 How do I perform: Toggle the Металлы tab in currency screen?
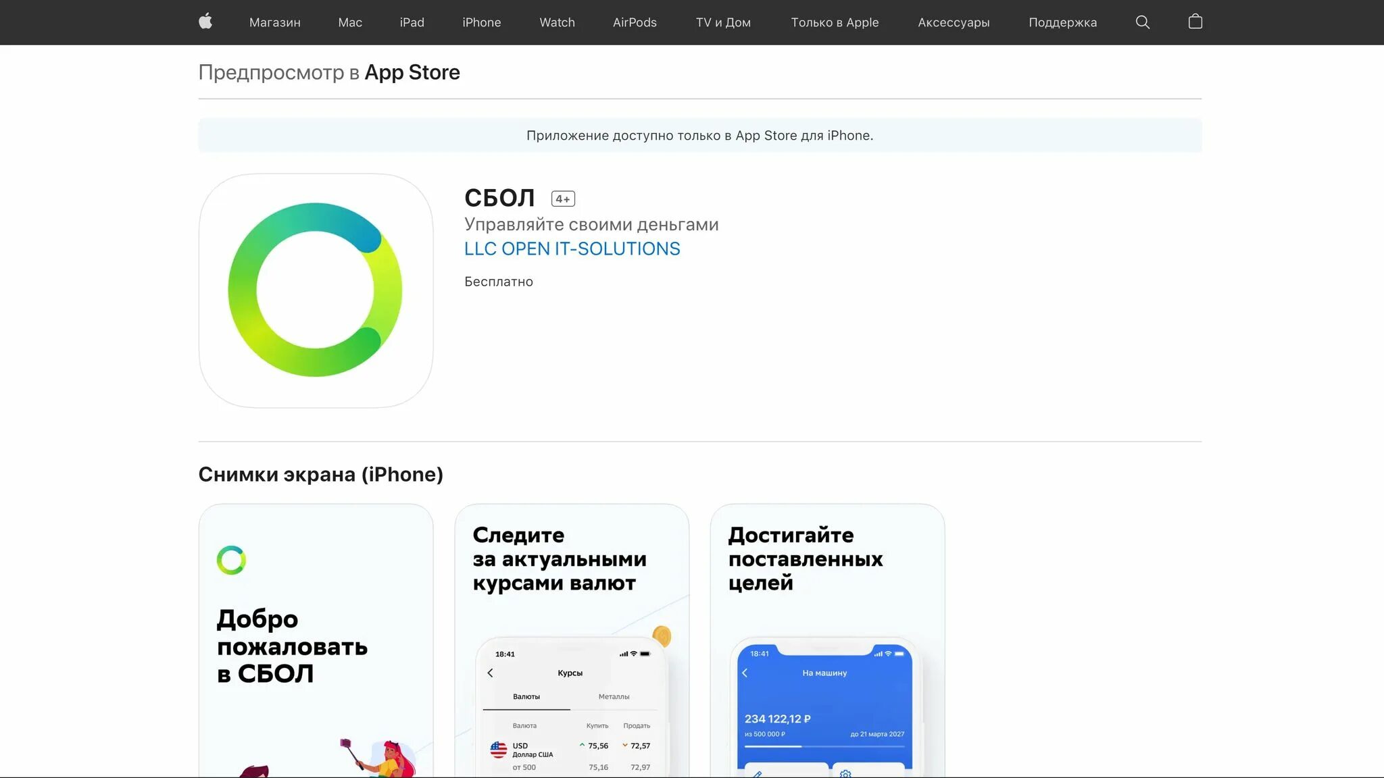tap(612, 696)
